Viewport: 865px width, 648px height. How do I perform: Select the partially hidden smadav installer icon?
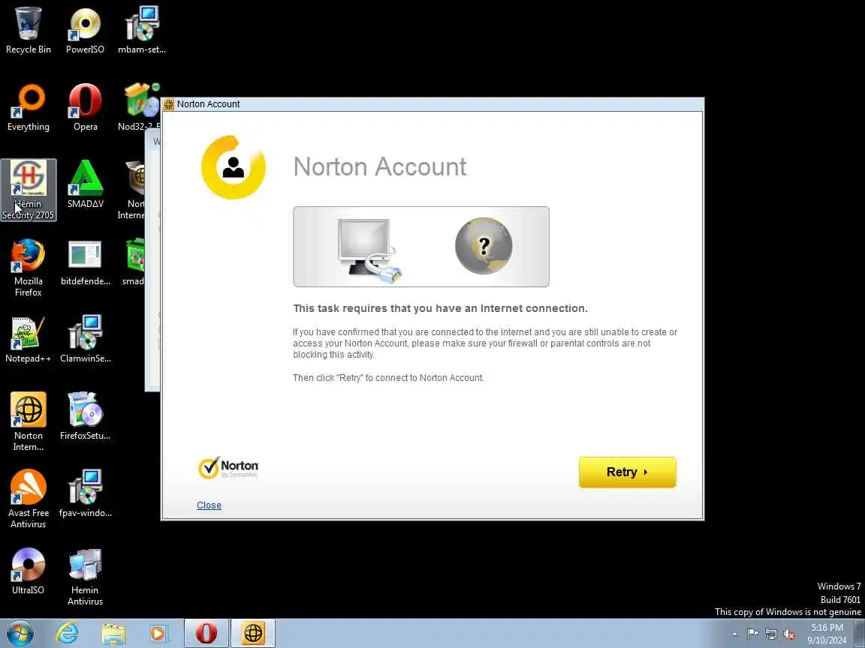pyautogui.click(x=134, y=262)
